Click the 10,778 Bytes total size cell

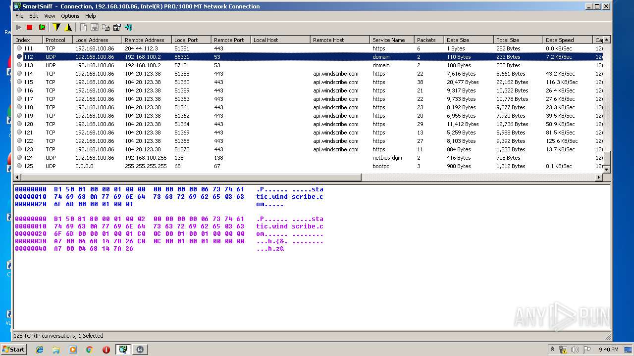click(512, 99)
